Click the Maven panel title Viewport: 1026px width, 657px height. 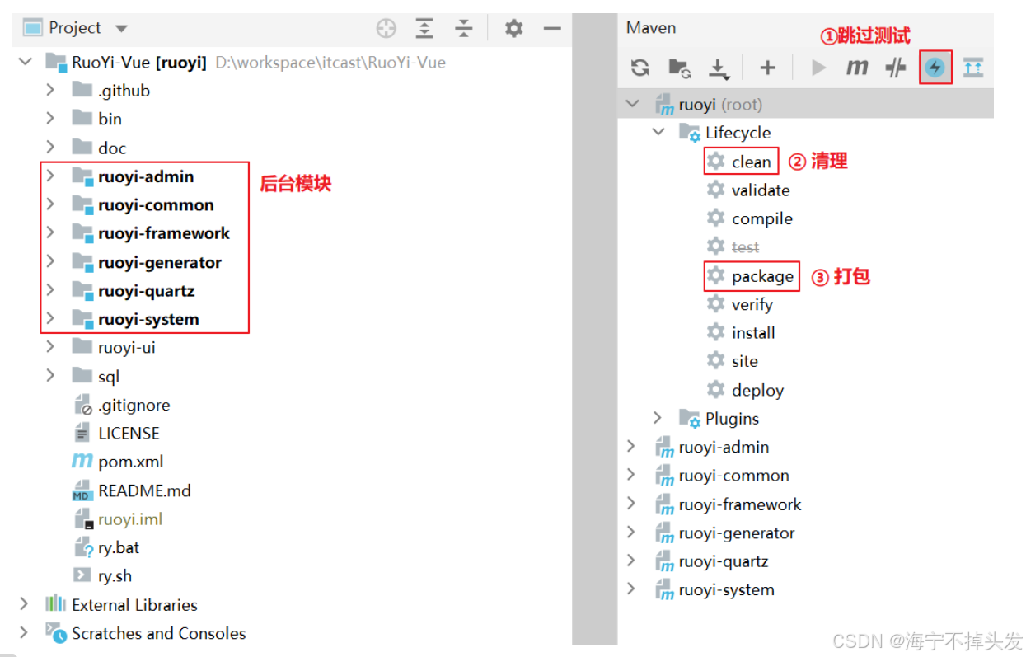tap(651, 27)
